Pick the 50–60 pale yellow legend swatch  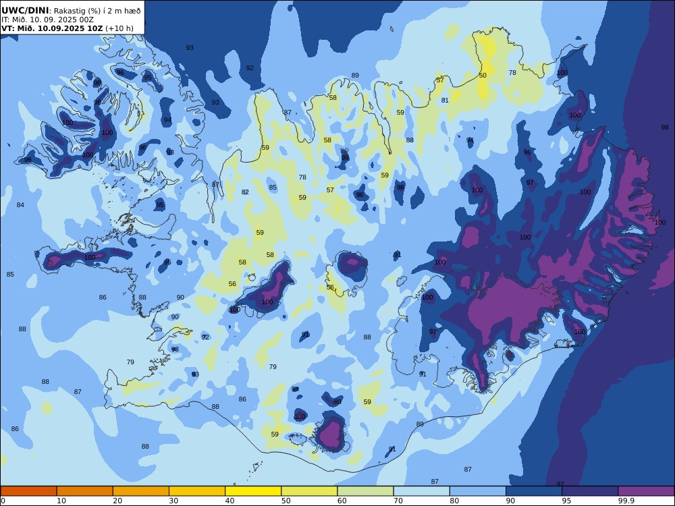[x=309, y=491]
